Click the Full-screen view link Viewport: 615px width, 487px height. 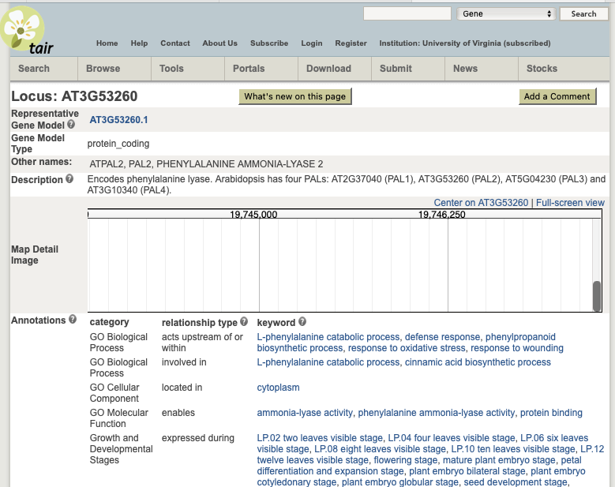click(x=570, y=203)
